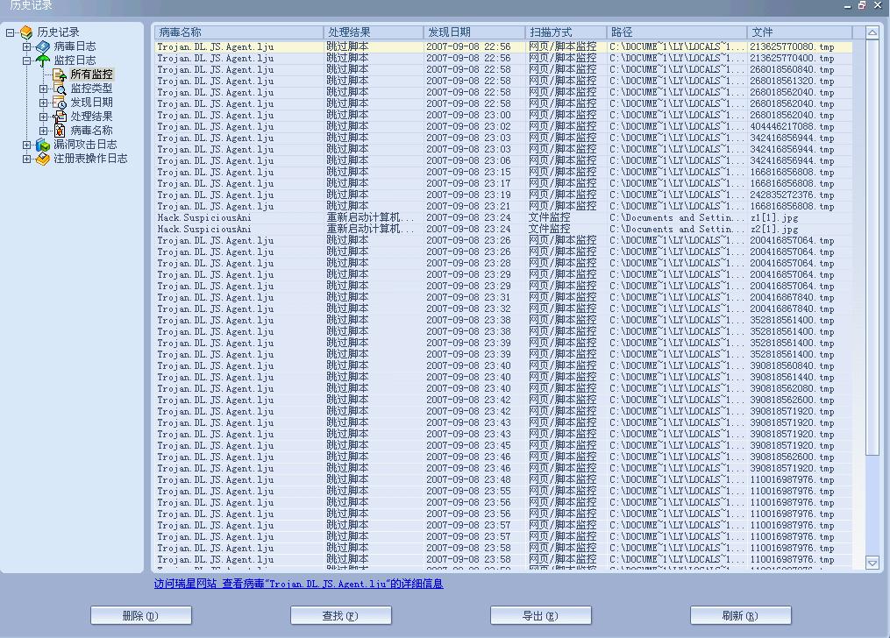Click the scrollbar down arrow in list
The width and height of the screenshot is (890, 638).
point(872,562)
